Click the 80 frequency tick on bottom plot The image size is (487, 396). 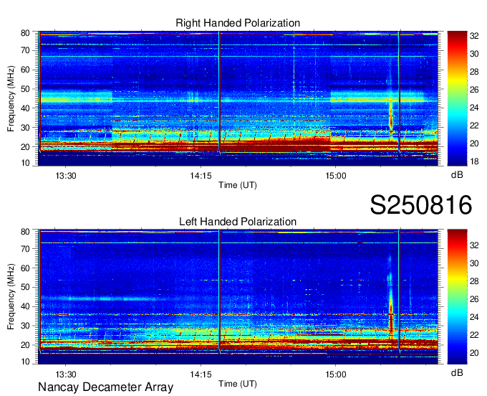click(x=25, y=232)
